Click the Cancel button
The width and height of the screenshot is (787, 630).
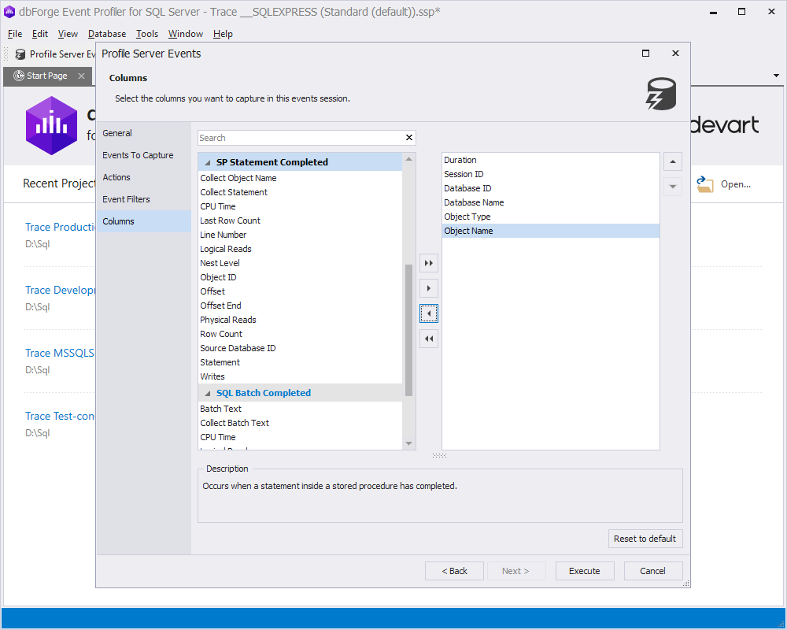653,571
